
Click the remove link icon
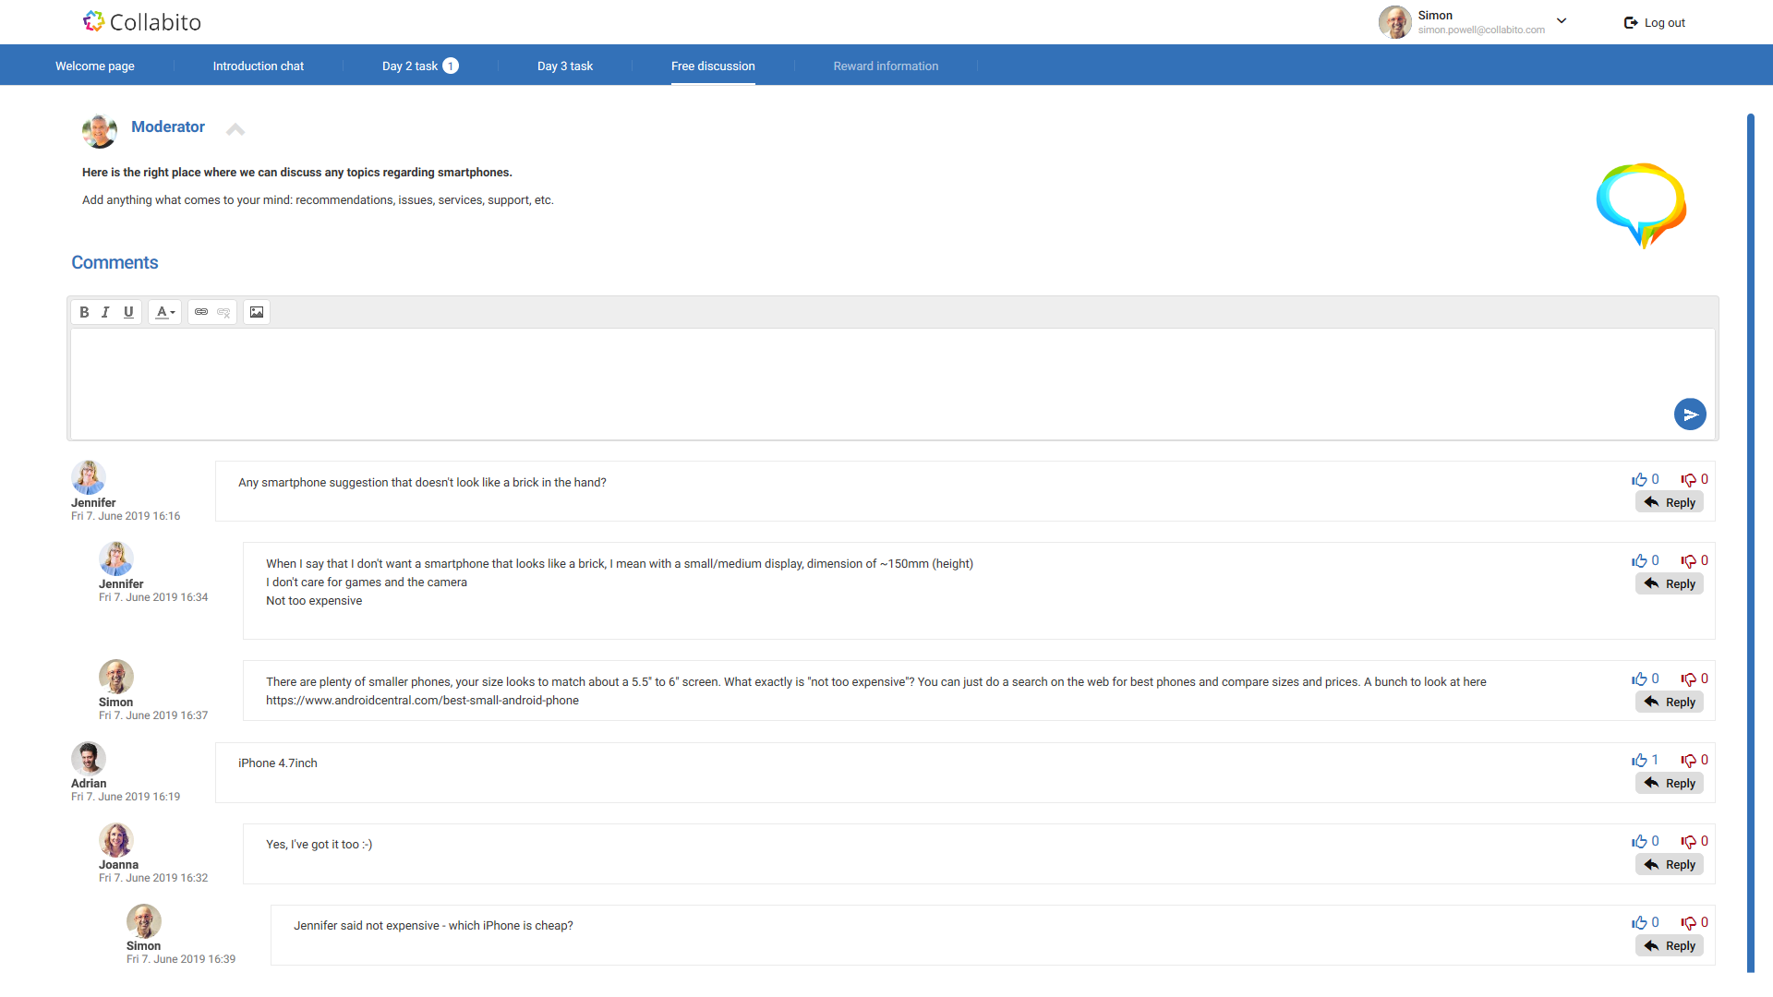point(223,312)
